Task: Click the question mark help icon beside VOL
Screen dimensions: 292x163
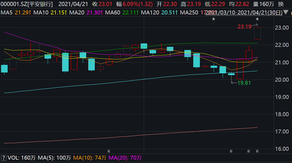Action: (x=4, y=158)
